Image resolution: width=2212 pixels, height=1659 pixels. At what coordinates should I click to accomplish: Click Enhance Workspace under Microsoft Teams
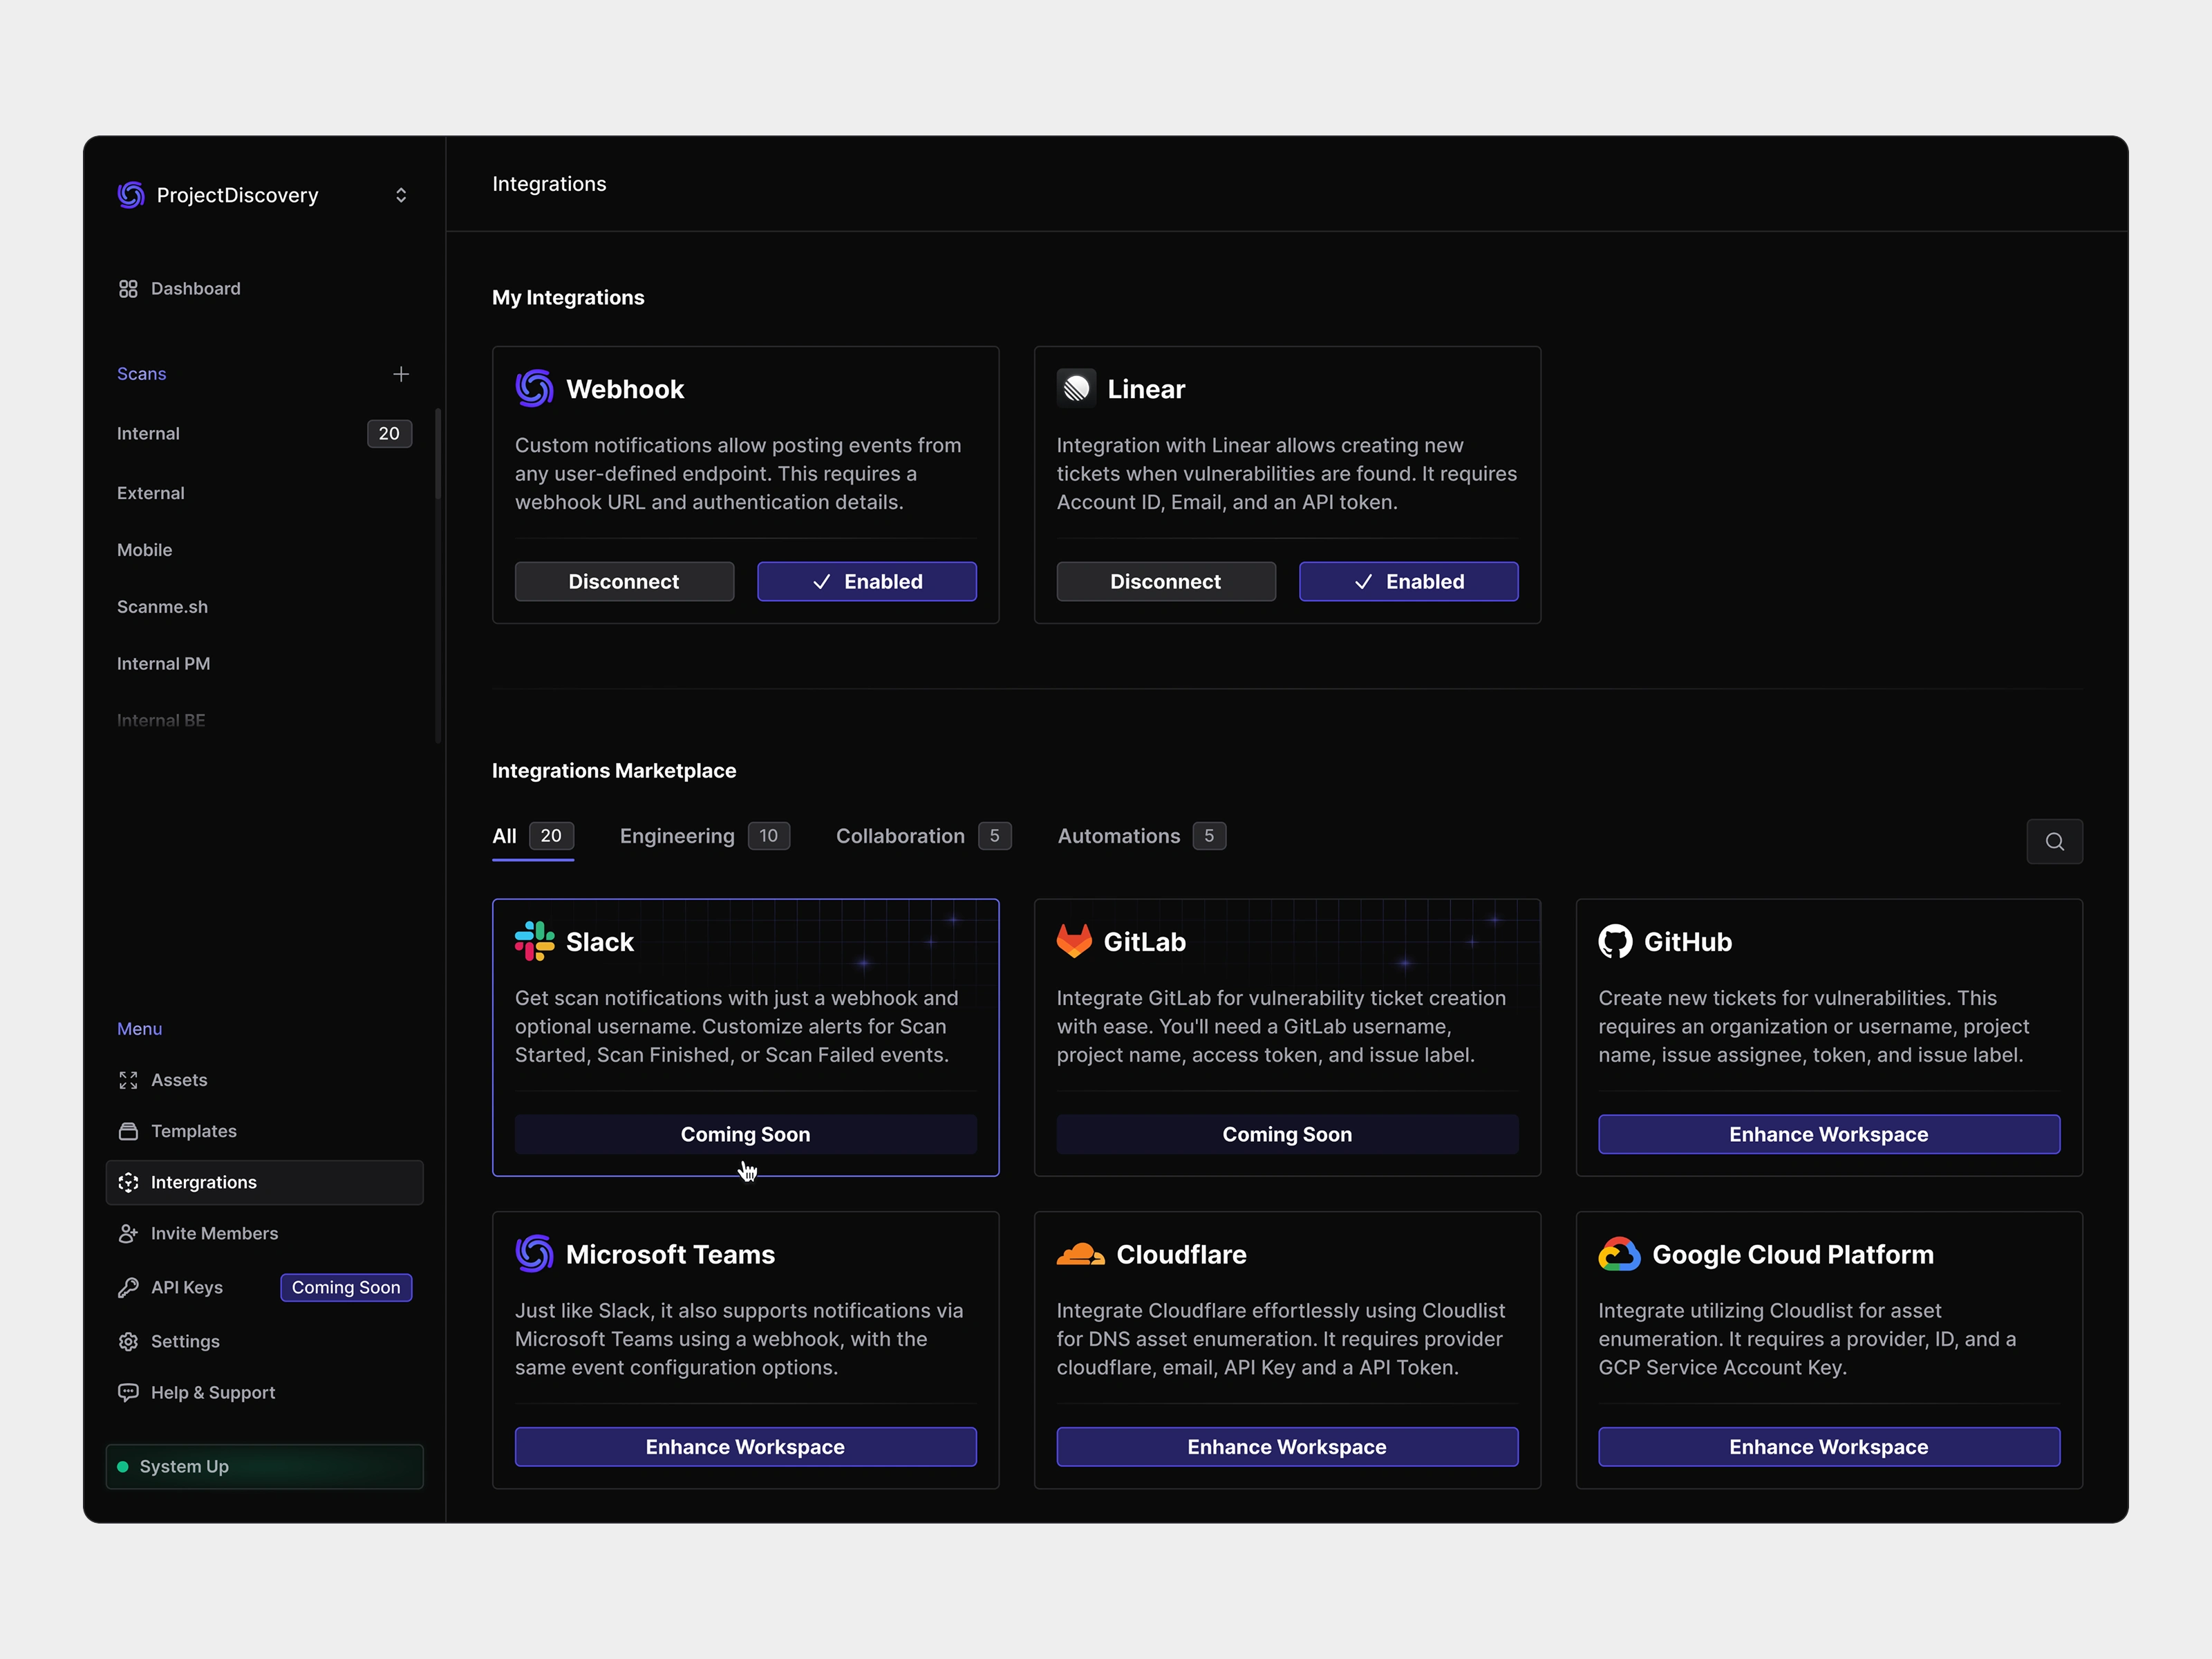point(746,1447)
